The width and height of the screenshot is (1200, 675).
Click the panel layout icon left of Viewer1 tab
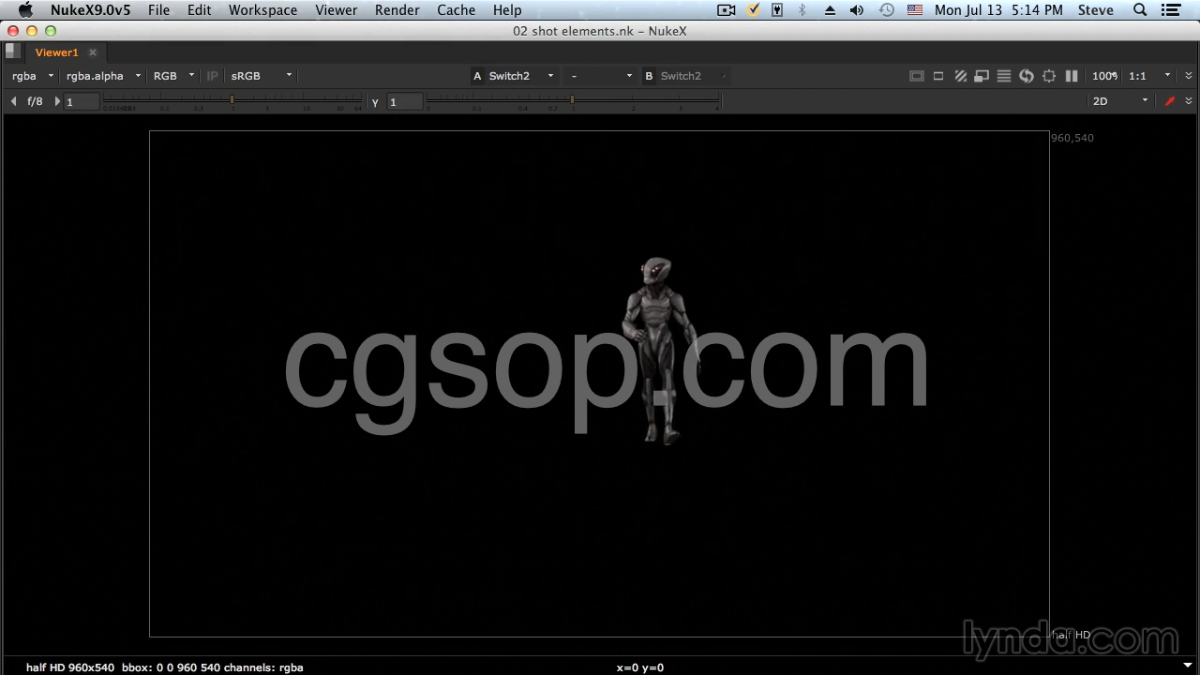point(12,52)
